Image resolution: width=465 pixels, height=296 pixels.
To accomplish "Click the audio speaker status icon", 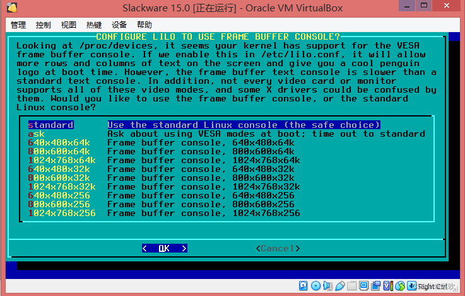I will coord(327,286).
